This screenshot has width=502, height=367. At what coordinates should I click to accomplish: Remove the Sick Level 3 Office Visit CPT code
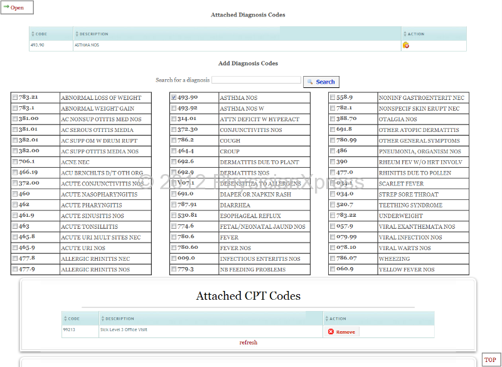pyautogui.click(x=341, y=332)
